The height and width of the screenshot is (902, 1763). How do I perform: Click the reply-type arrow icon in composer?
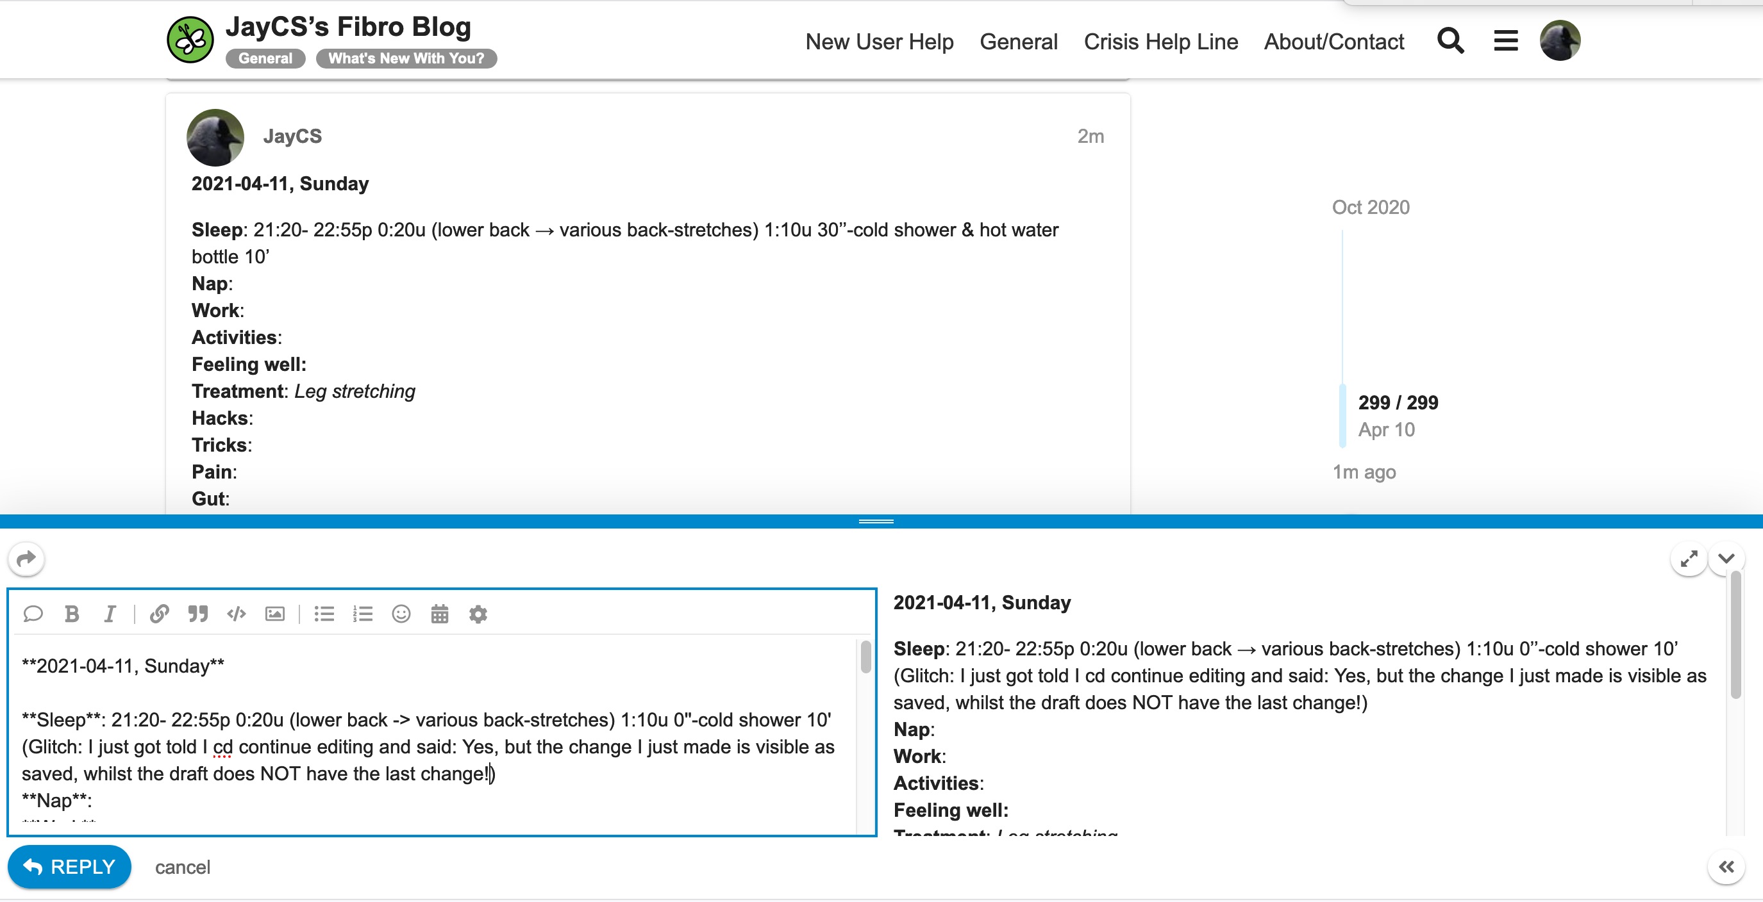26,559
